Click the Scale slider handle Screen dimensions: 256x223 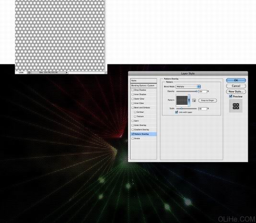[181, 108]
